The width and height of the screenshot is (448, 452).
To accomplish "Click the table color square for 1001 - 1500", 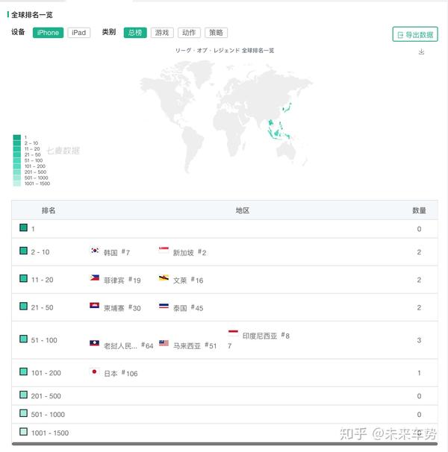I will point(23,431).
